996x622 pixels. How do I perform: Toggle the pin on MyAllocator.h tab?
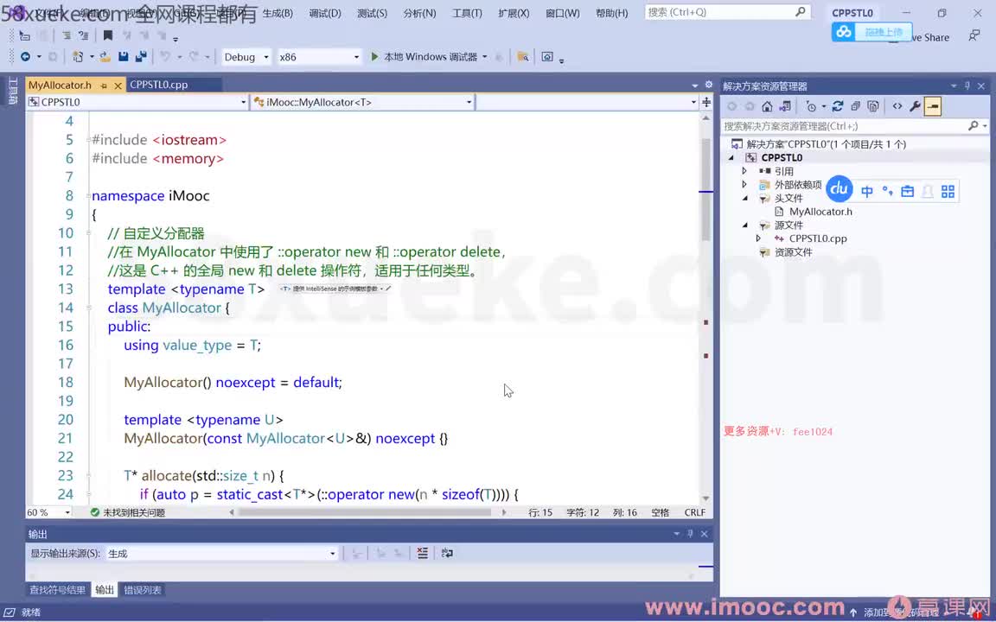click(104, 85)
